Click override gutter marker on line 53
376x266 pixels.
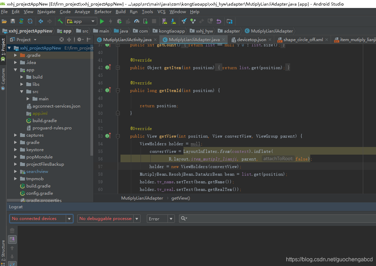(x=108, y=136)
